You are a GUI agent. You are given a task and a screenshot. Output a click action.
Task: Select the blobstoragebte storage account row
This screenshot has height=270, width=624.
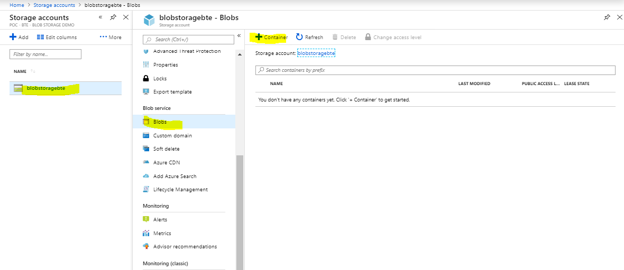click(66, 88)
